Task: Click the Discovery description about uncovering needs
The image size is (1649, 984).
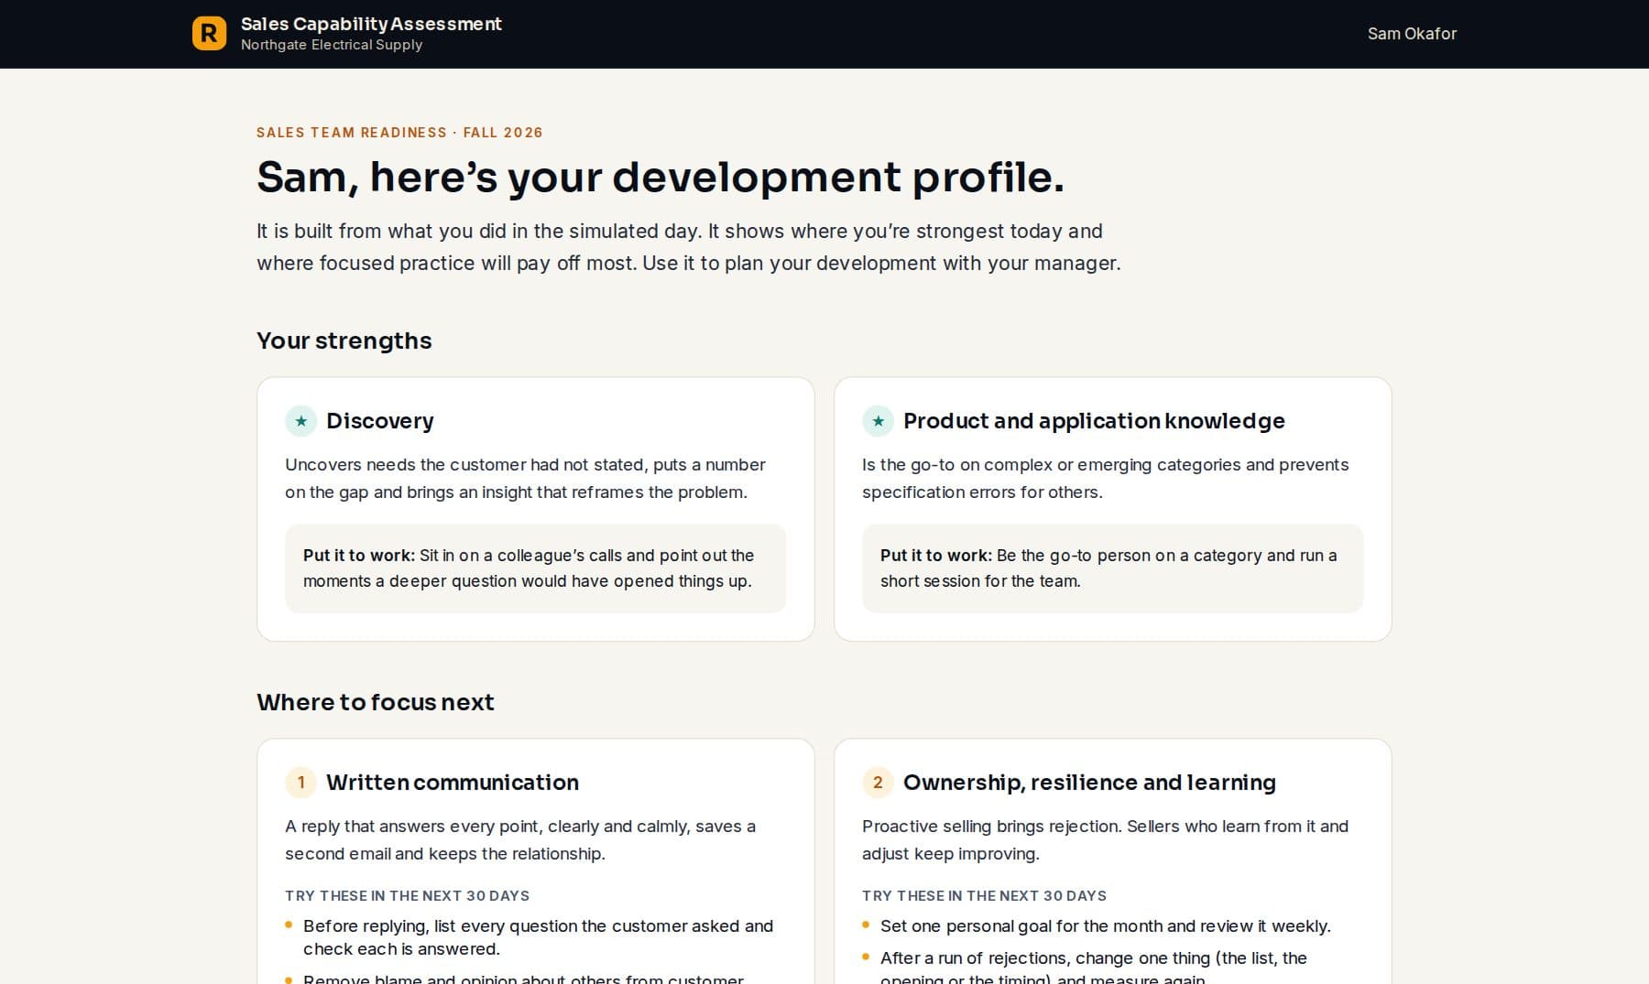Action: coord(526,479)
